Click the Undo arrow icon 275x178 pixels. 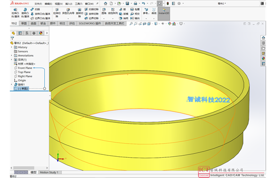[x=144, y=3]
